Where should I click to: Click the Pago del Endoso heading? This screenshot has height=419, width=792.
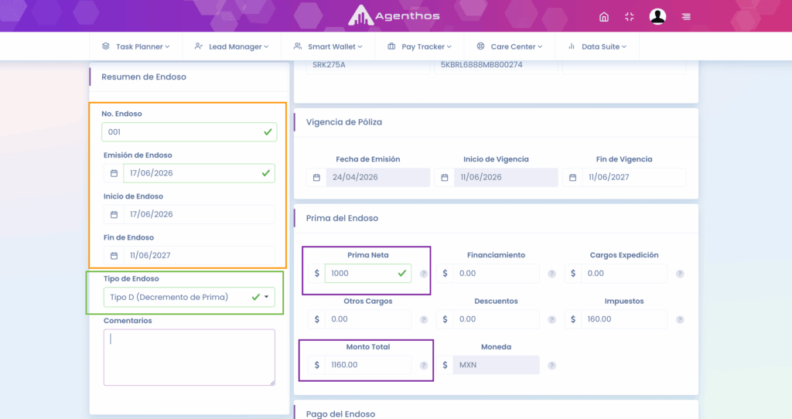coord(340,414)
